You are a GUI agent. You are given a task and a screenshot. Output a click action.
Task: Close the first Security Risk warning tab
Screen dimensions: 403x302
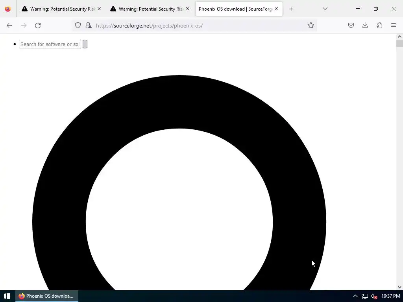tap(99, 9)
